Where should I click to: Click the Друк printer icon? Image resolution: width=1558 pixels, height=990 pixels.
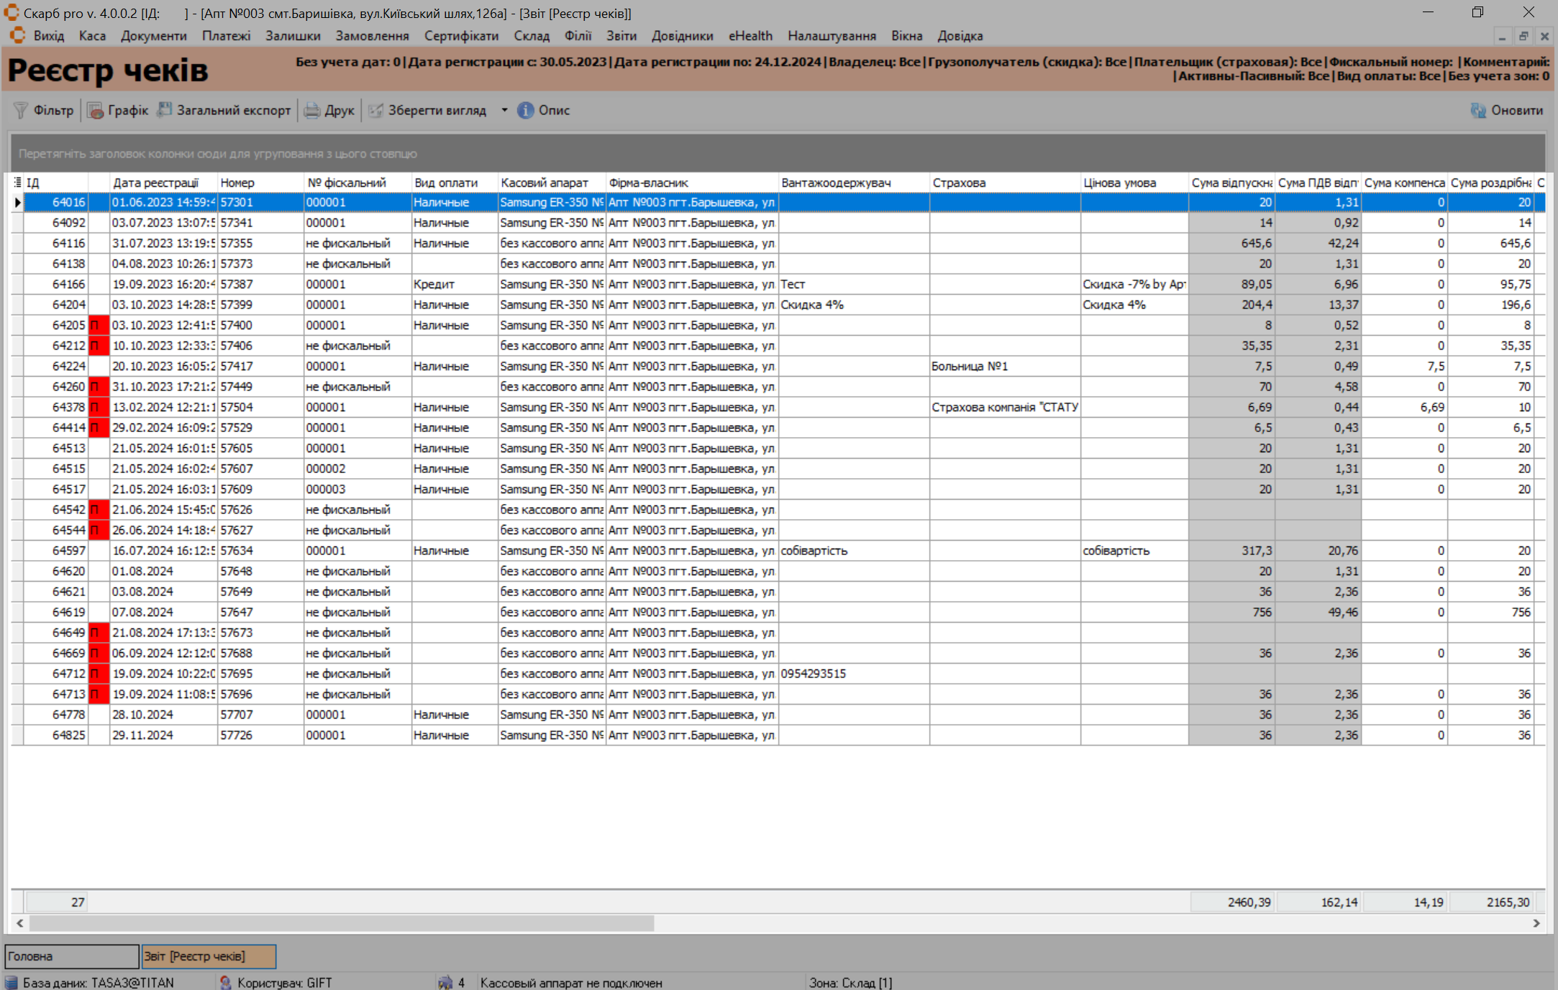click(311, 110)
